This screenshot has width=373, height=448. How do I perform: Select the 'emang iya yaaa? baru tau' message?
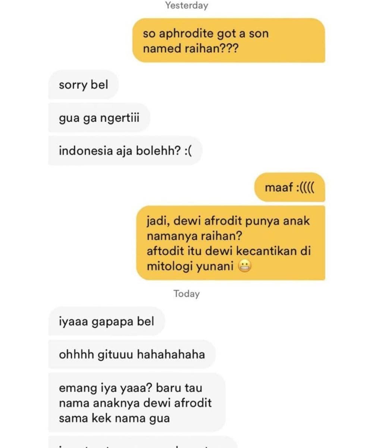[137, 402]
